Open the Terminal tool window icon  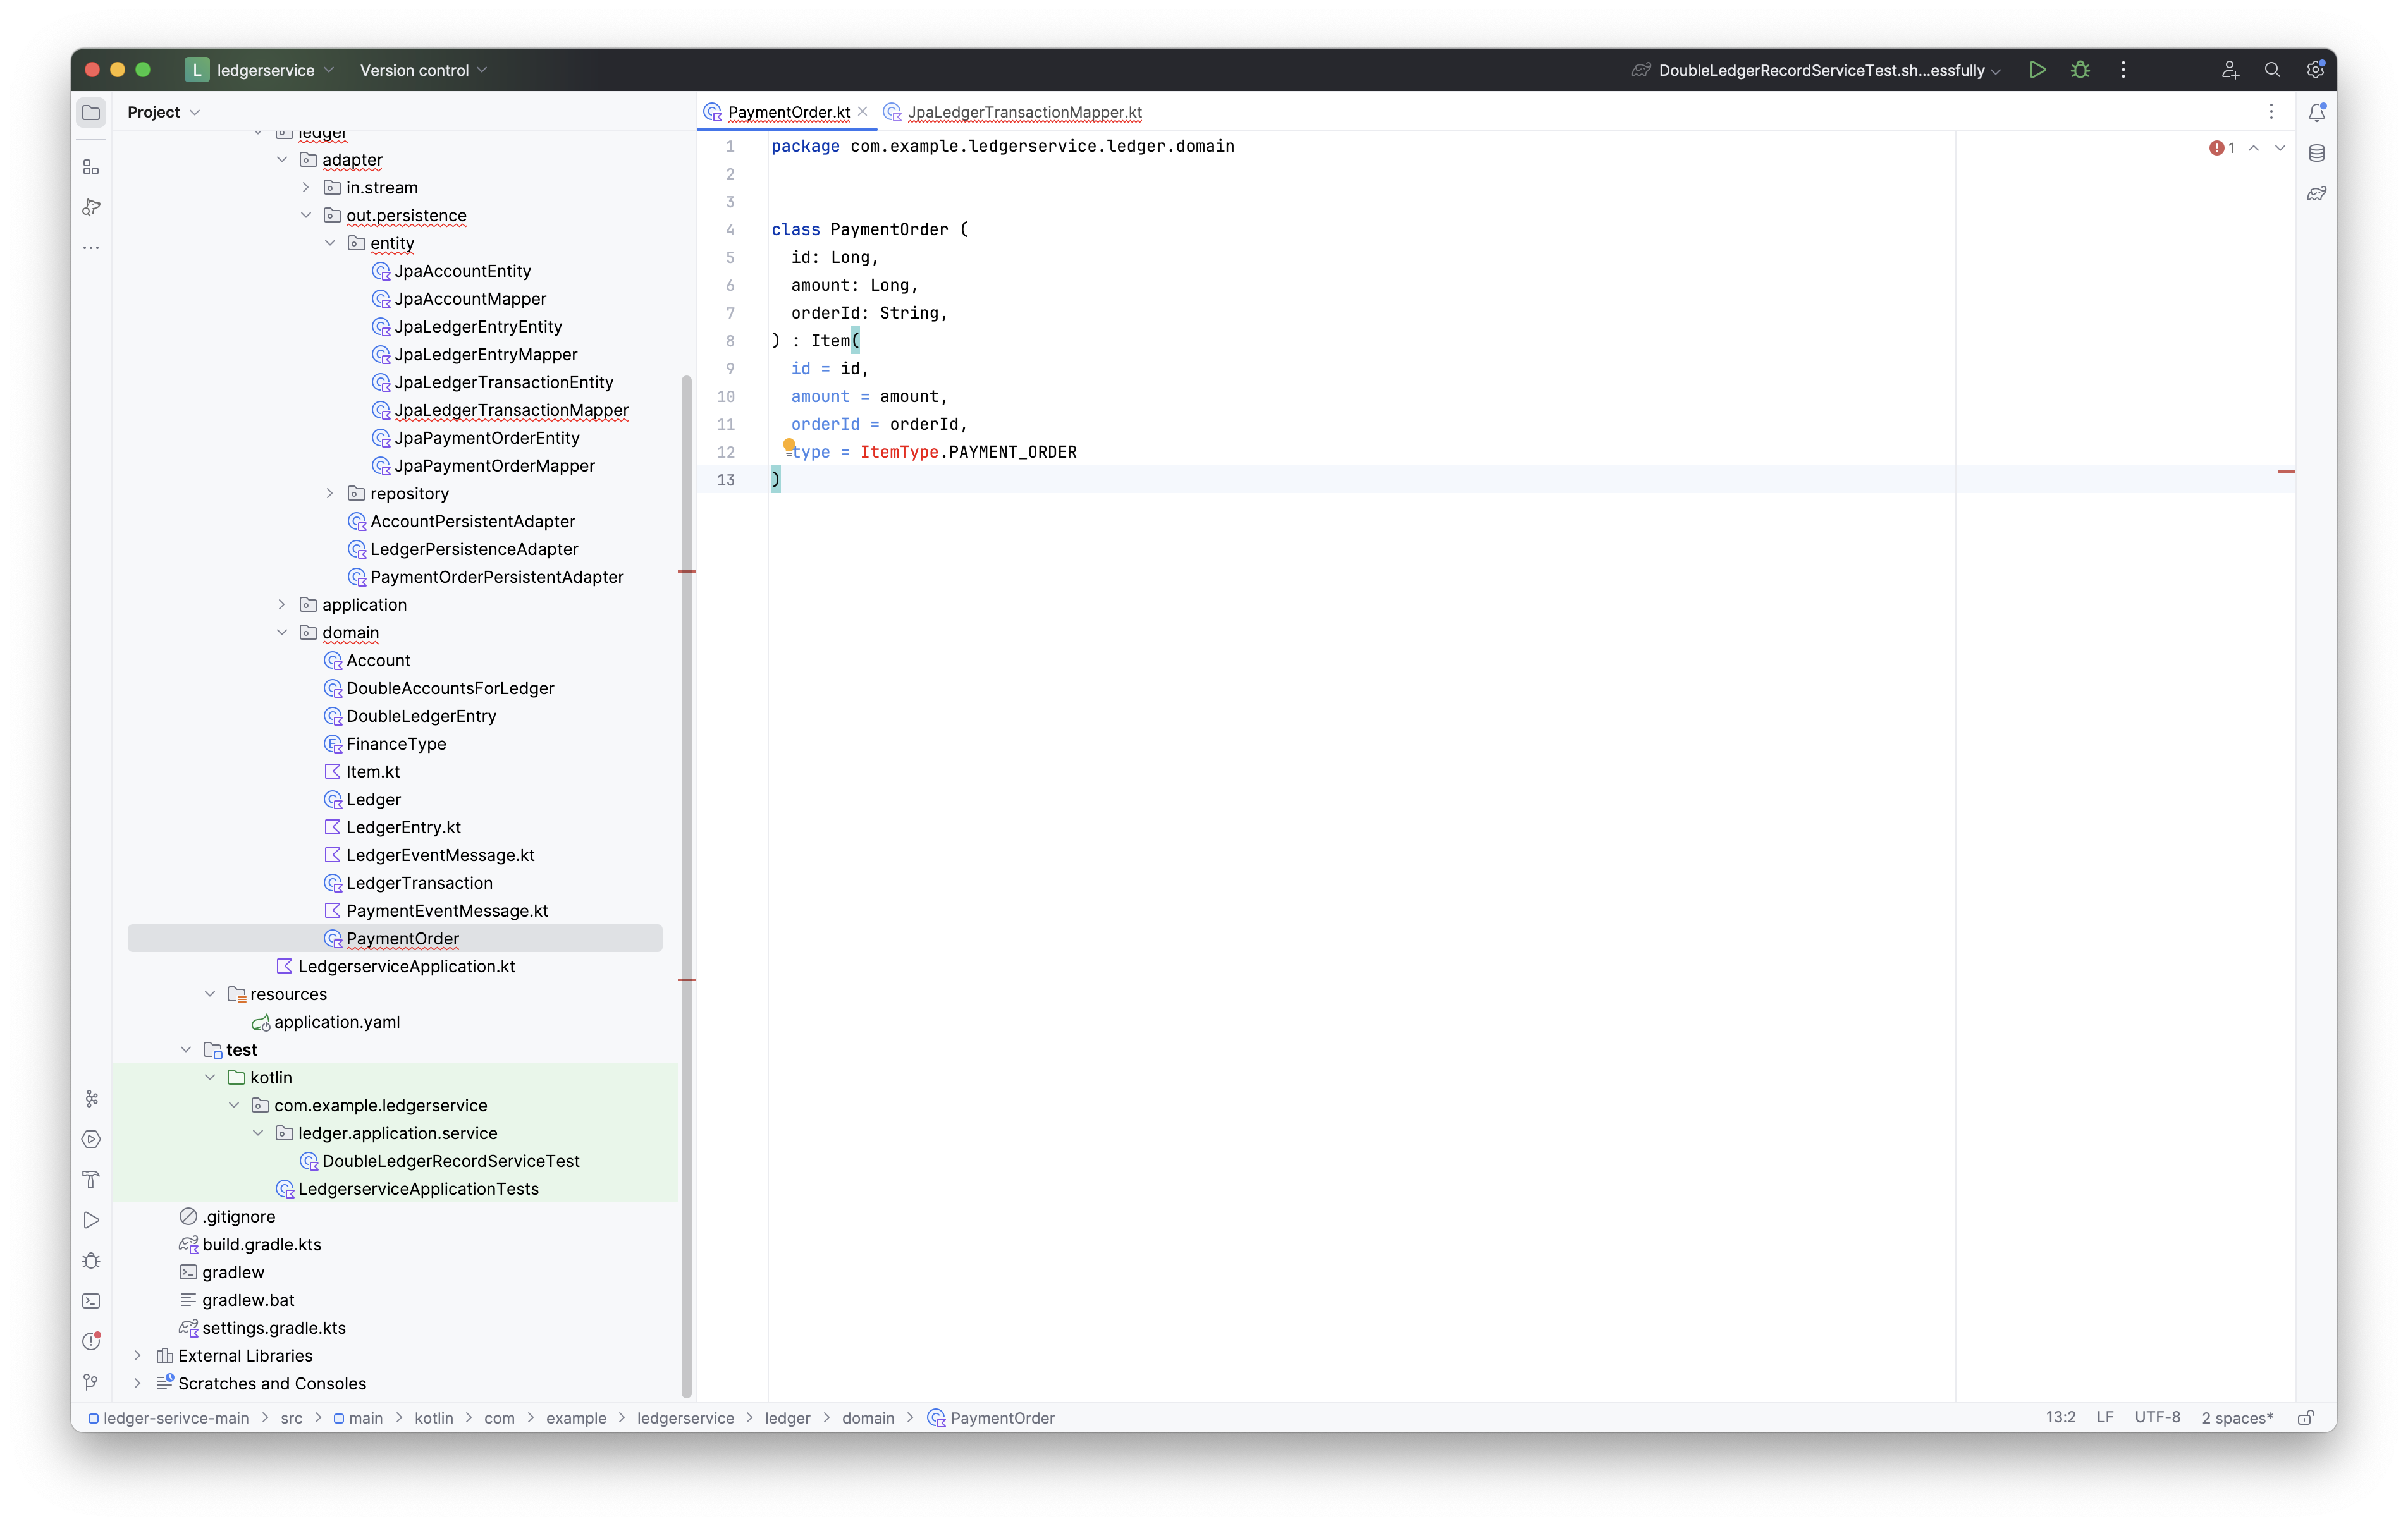[x=91, y=1301]
